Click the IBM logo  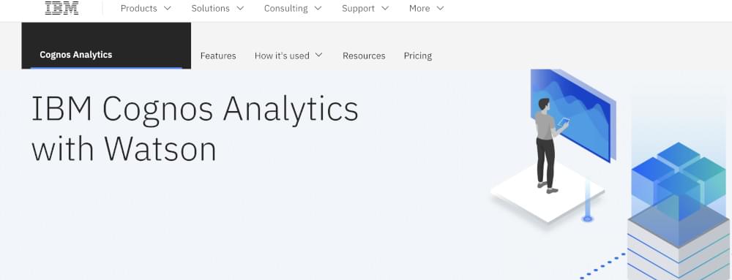tap(61, 8)
